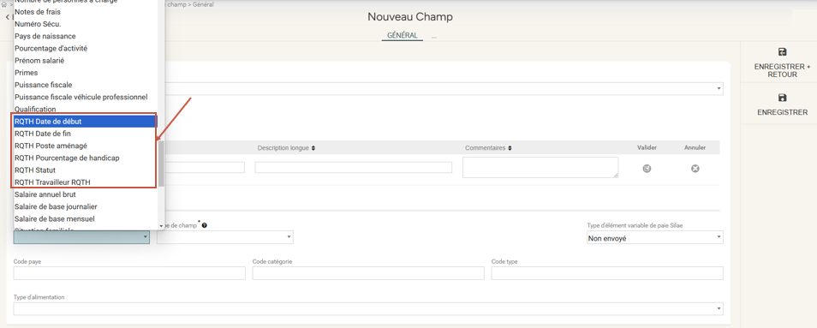
Task: Open Type de champ dropdown
Action: click(x=225, y=237)
